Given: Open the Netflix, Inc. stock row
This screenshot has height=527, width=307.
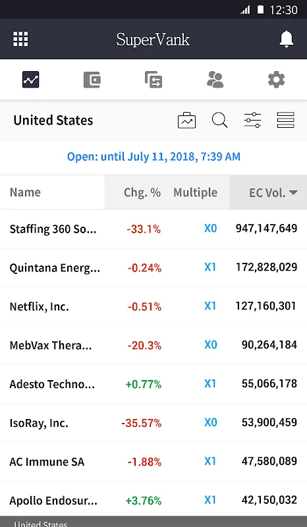Looking at the screenshot, I should pyautogui.click(x=153, y=306).
